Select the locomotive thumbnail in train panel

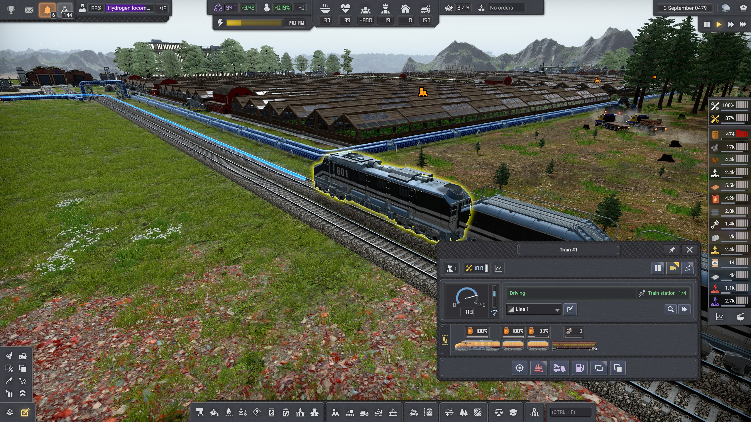coord(477,345)
